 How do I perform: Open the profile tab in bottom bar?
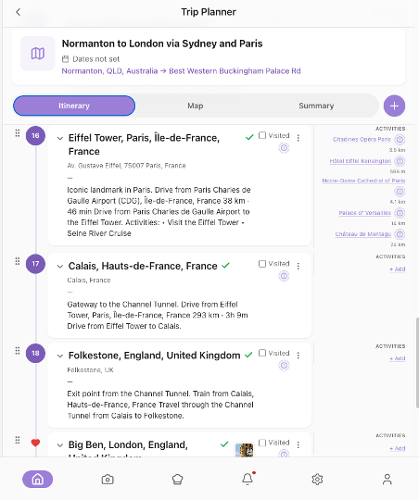coord(387,479)
